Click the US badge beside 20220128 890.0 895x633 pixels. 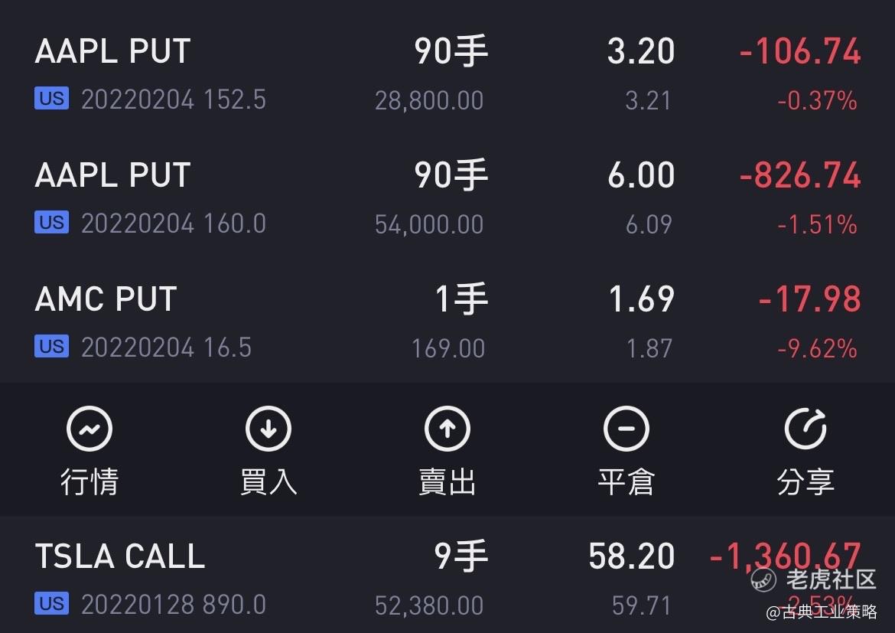(51, 603)
